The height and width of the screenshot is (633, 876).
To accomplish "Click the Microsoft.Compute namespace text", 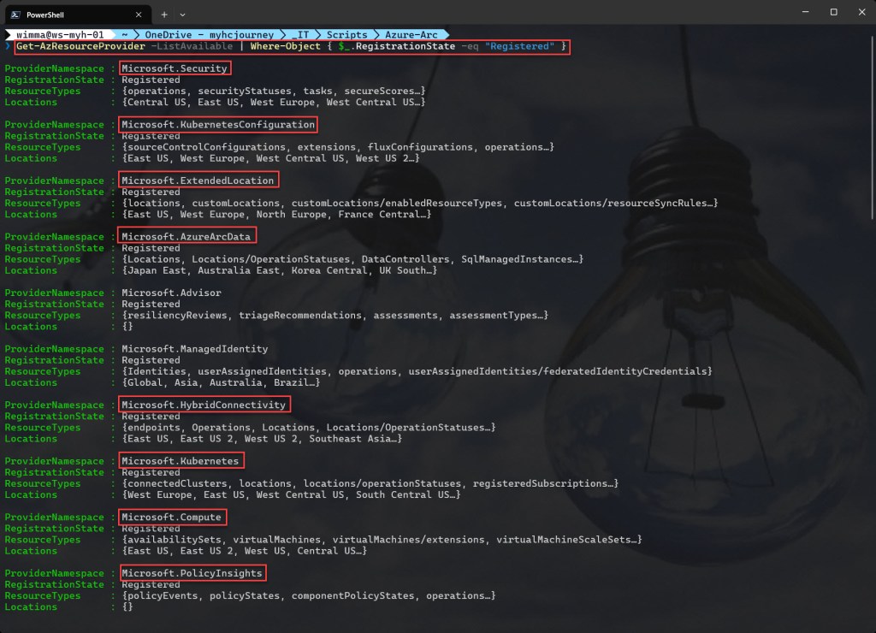I will click(x=171, y=518).
